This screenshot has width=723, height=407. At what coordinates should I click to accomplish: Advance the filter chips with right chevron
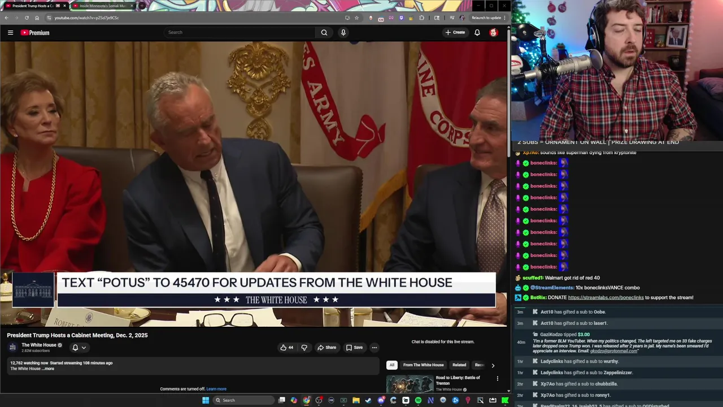[x=493, y=365]
